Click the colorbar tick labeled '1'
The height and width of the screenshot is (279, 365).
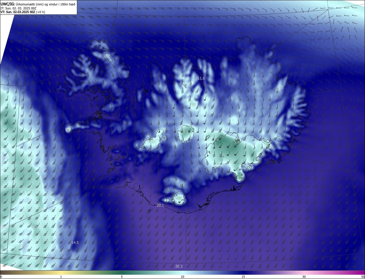coord(61,277)
